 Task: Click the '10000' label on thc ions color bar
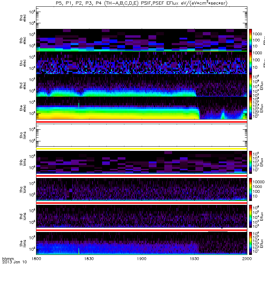[259, 182]
